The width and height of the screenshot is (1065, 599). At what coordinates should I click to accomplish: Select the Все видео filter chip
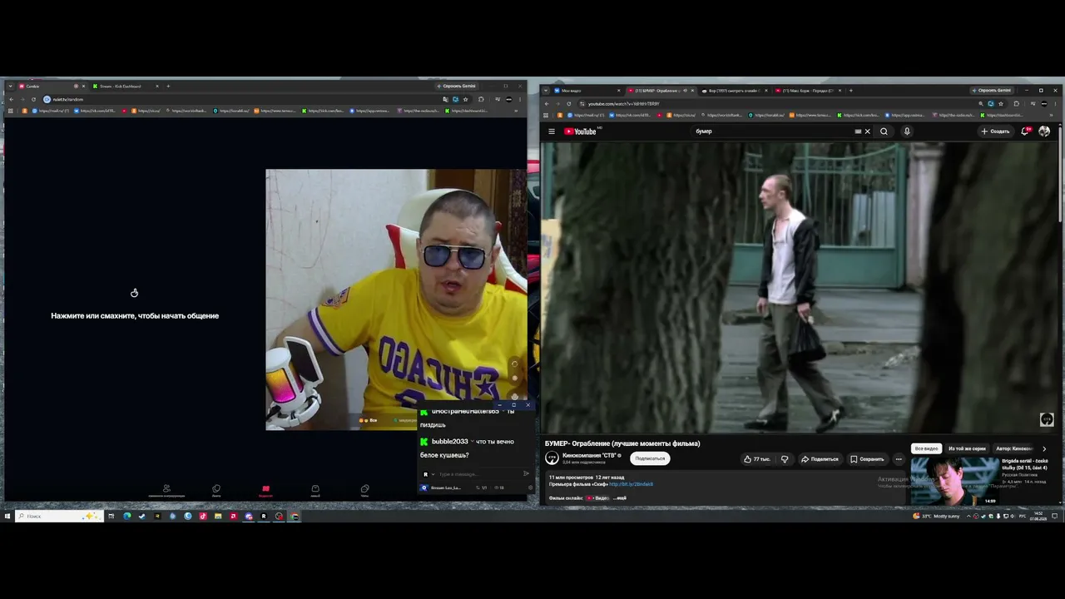pyautogui.click(x=926, y=448)
